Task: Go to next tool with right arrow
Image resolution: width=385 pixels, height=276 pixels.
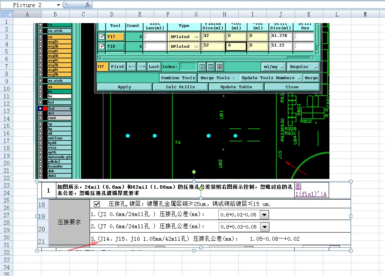Action: 142,67
